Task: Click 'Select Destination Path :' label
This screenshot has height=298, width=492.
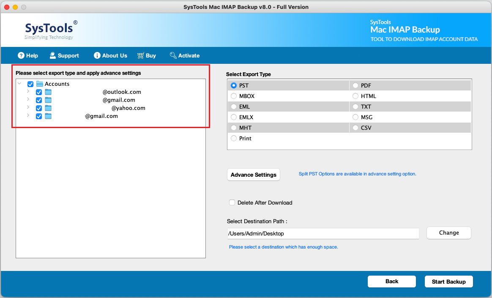Action: (257, 221)
